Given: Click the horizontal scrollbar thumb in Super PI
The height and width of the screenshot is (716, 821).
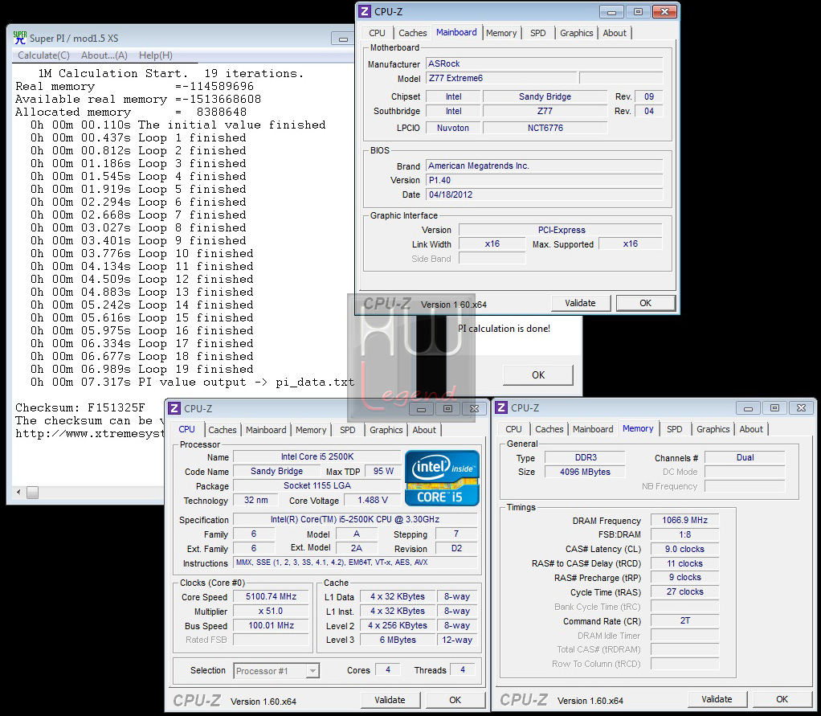Looking at the screenshot, I should pyautogui.click(x=32, y=493).
